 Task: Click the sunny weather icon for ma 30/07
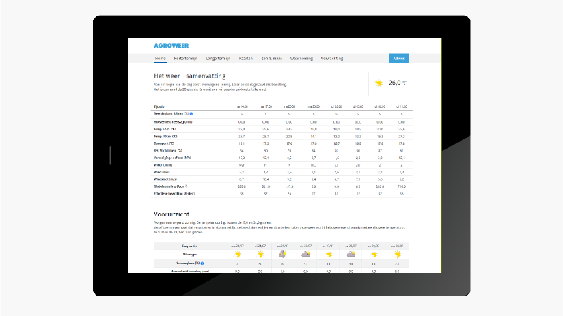click(396, 254)
